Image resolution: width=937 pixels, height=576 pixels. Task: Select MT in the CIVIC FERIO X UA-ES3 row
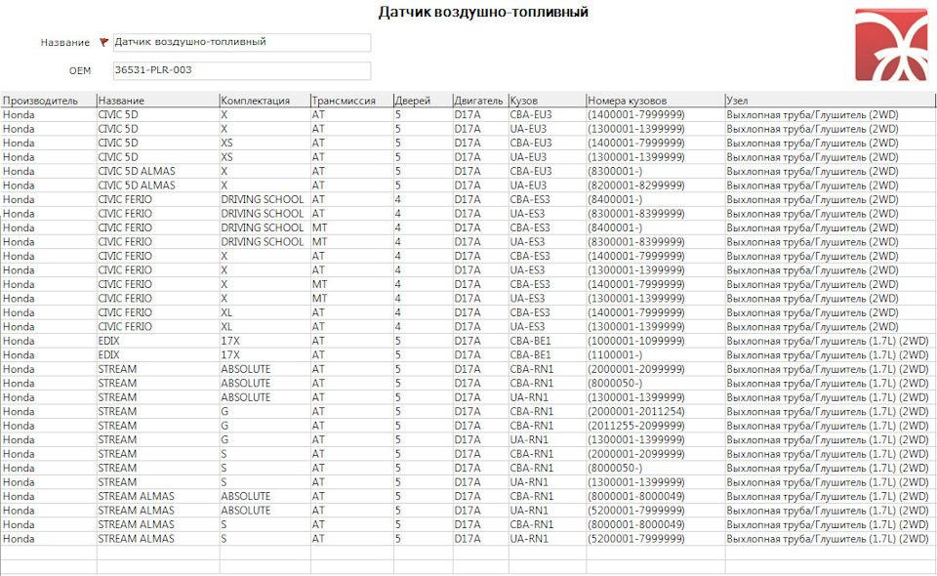320,299
